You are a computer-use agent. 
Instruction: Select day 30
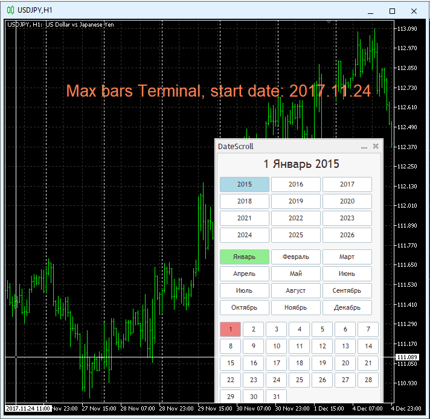[x=254, y=396]
